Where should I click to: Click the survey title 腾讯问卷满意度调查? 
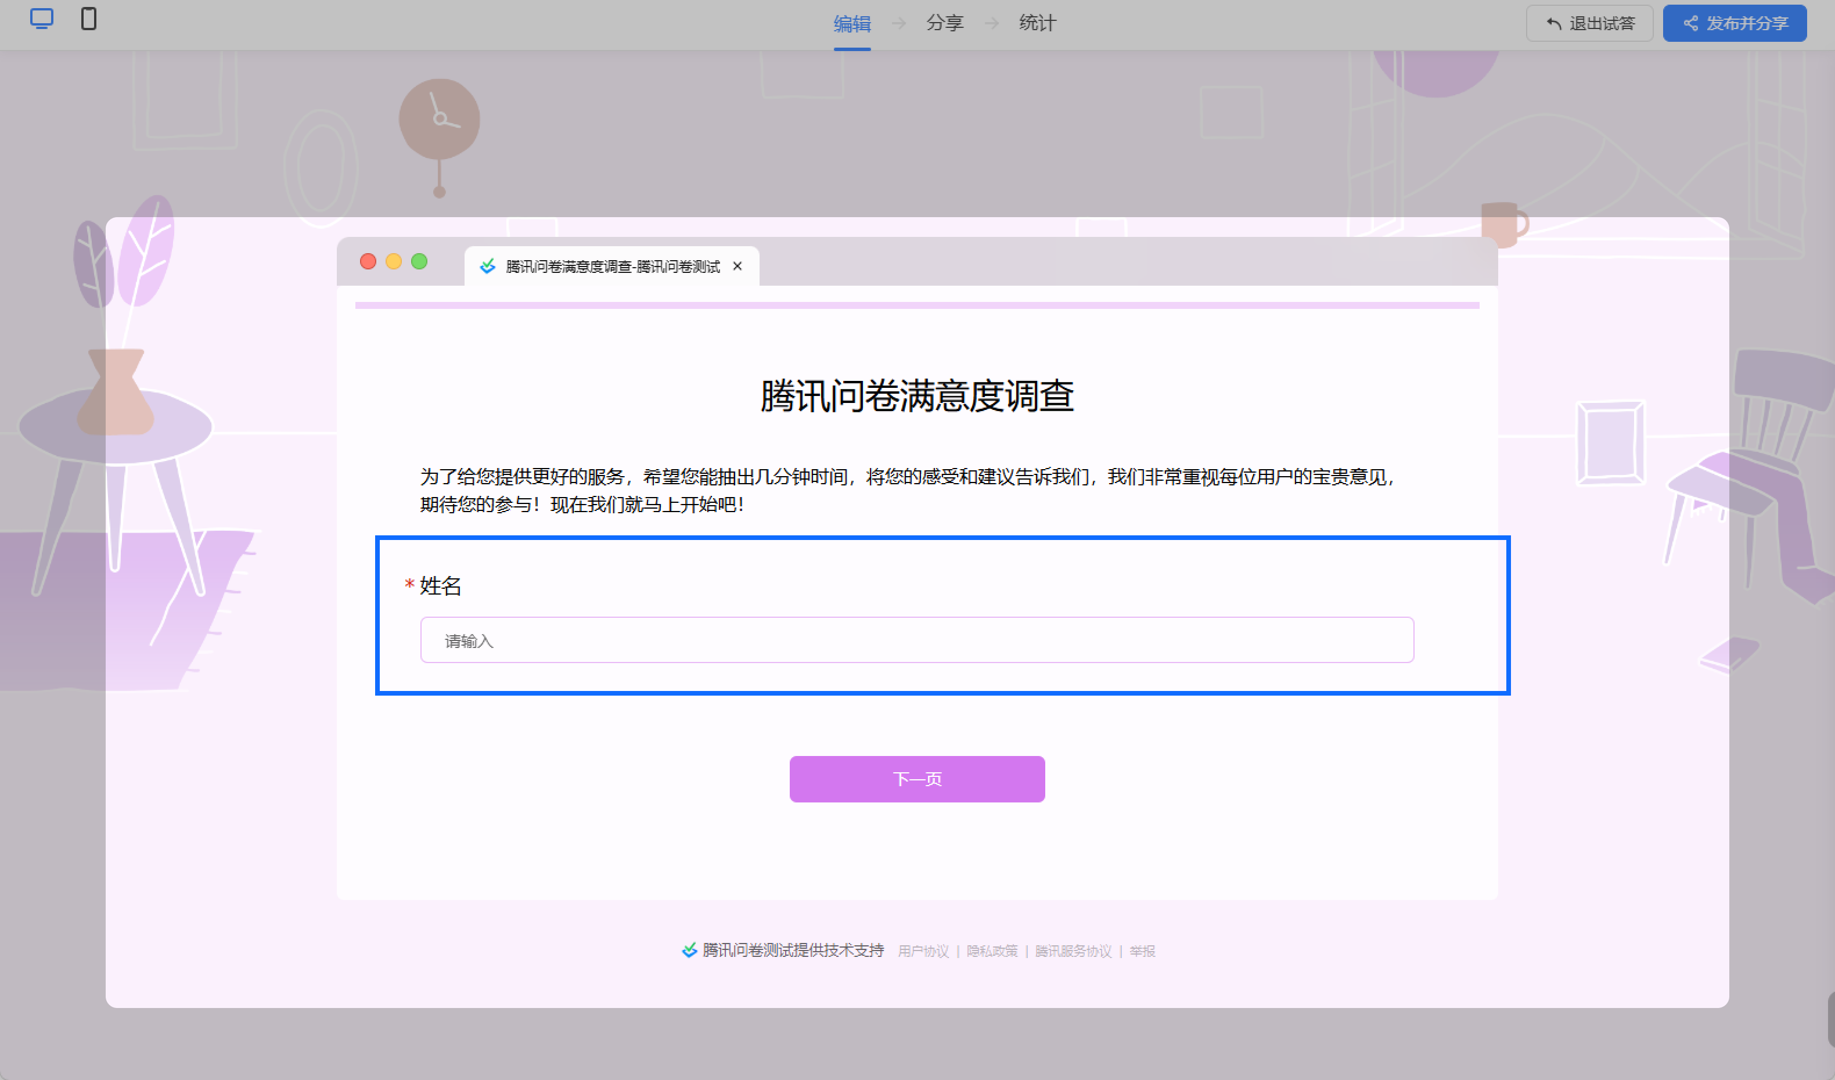tap(917, 396)
